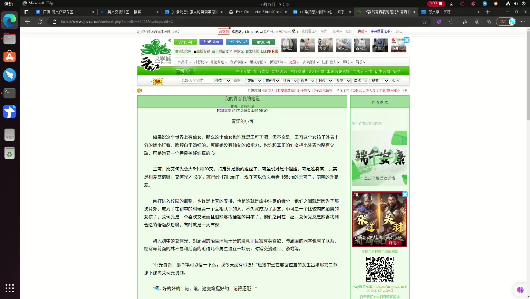The image size is (530, 299).
Task: Click the green 言情小说 button
Action: 185,42
